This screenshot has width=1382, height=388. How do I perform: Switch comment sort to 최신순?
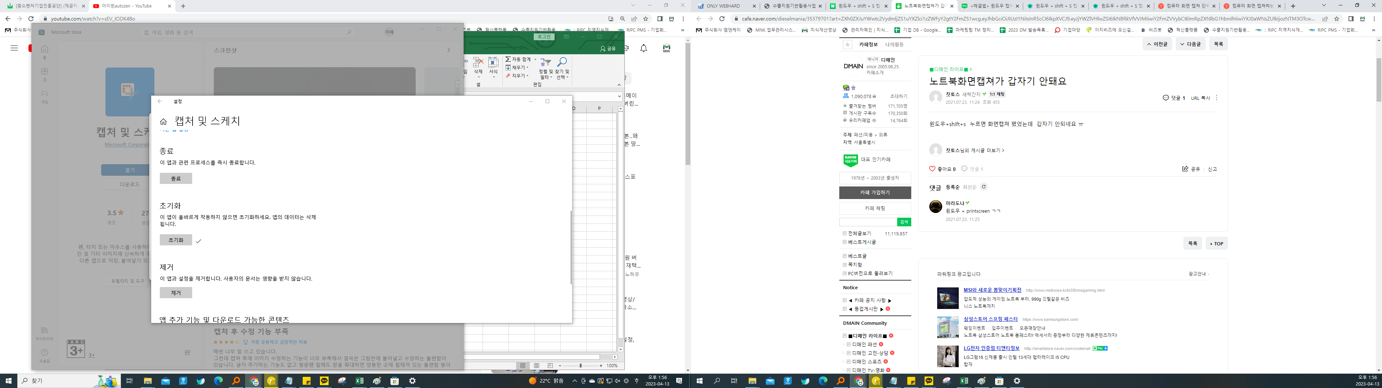click(970, 188)
